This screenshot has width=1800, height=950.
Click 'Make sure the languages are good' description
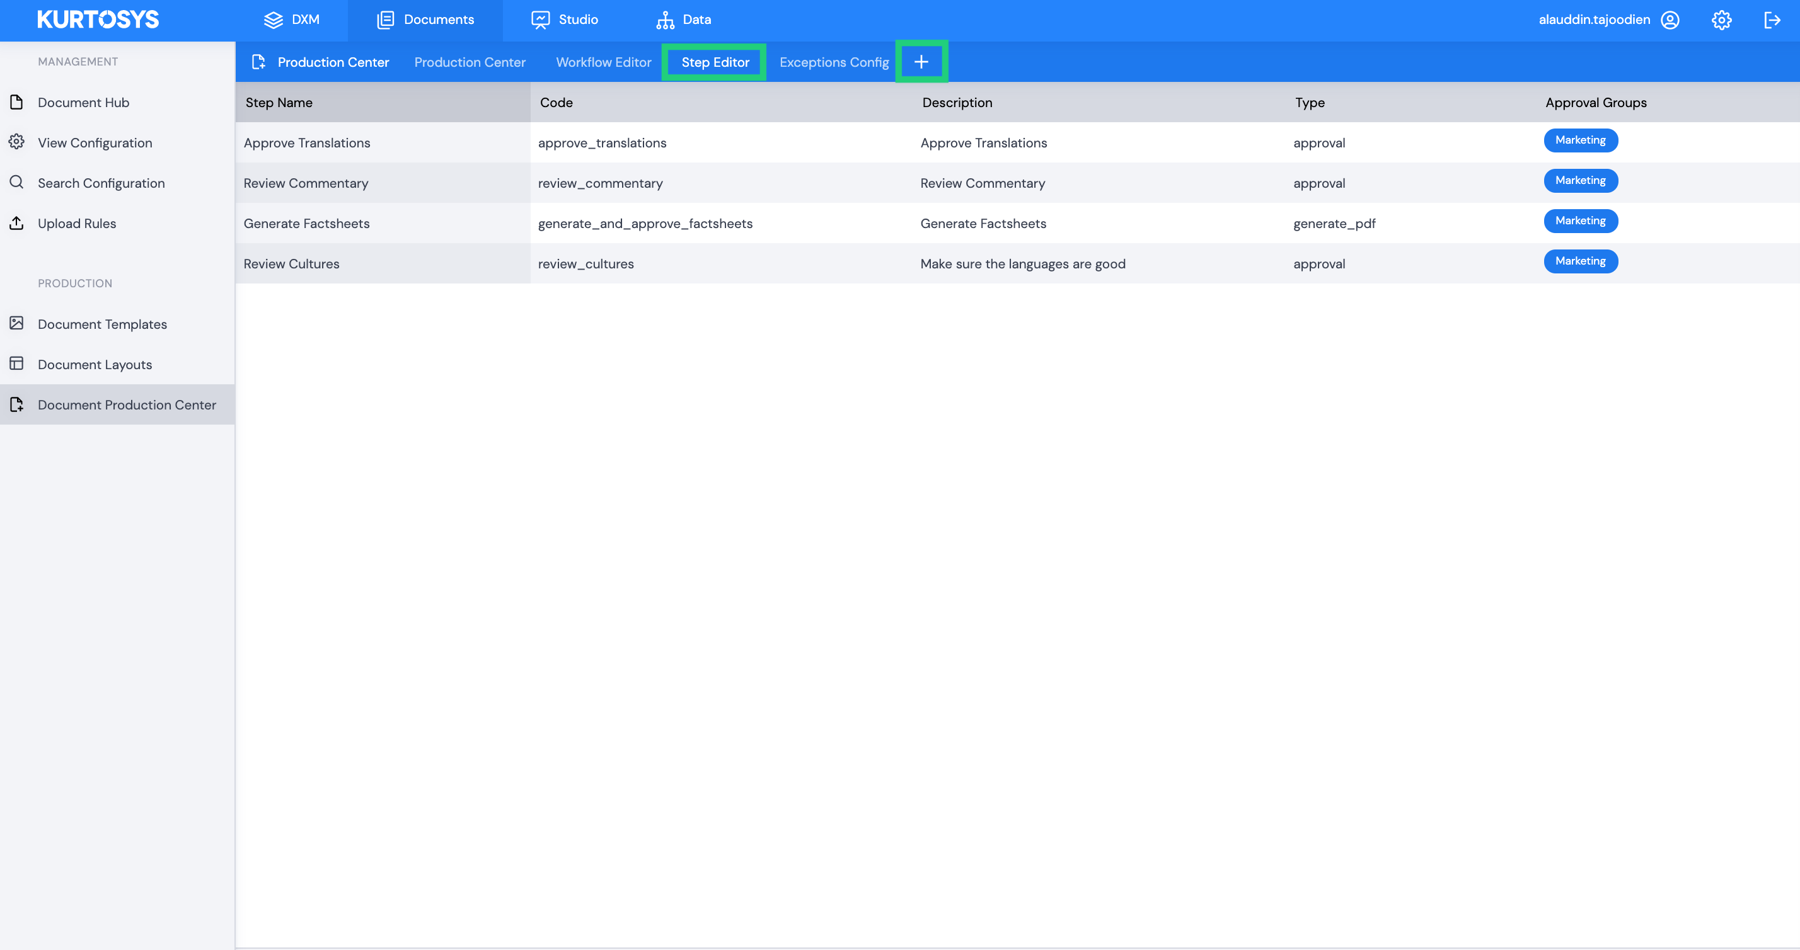coord(1022,264)
